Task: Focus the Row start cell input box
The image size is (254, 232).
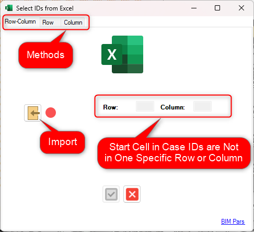Action: 145,106
